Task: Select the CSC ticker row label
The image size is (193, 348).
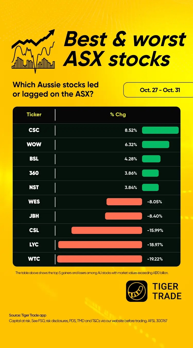Action: coord(34,130)
